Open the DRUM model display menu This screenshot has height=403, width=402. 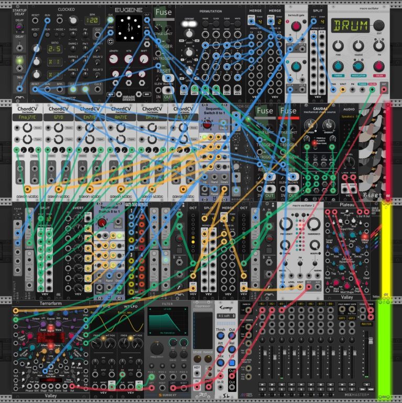click(351, 26)
